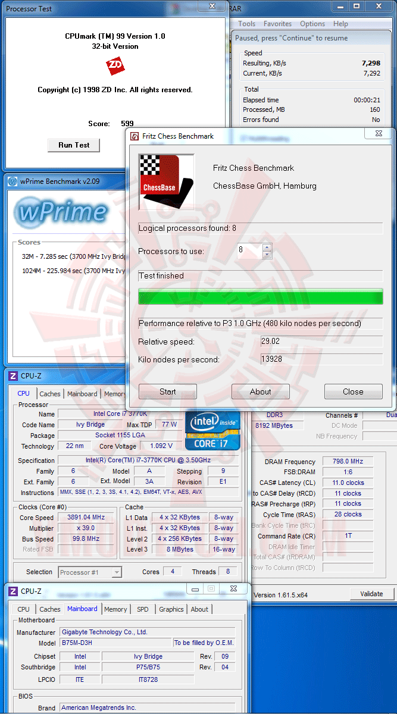Close the WinRAR window
Image resolution: width=397 pixels, height=714 pixels.
[379, 6]
